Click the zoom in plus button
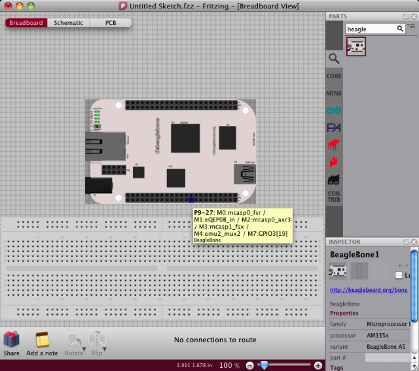The width and height of the screenshot is (419, 371). [x=318, y=365]
